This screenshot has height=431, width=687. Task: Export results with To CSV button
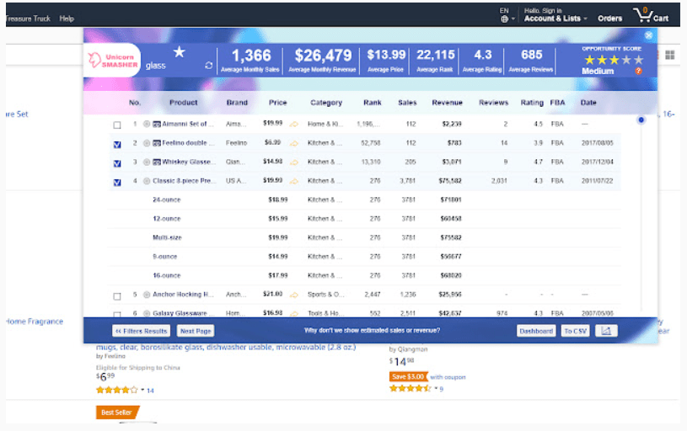[575, 331]
